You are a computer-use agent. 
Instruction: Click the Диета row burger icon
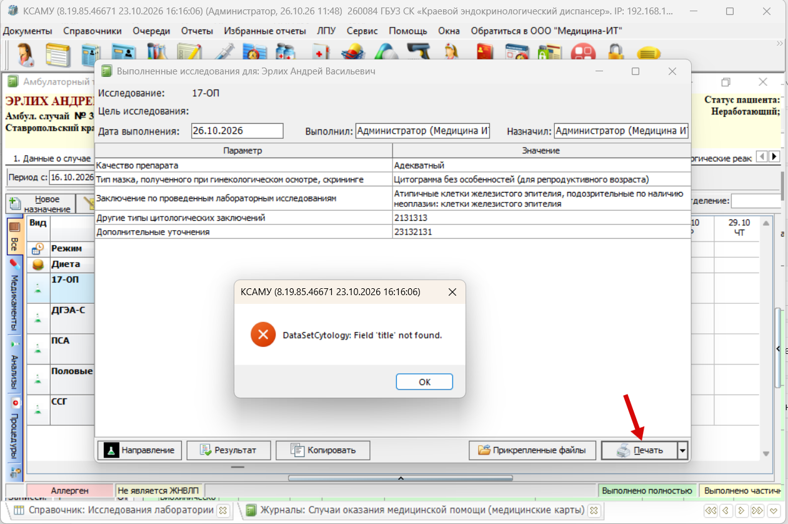pos(37,264)
